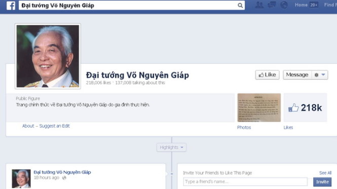Click the public globe privacy icon on post
The image size is (337, 189).
[64, 178]
